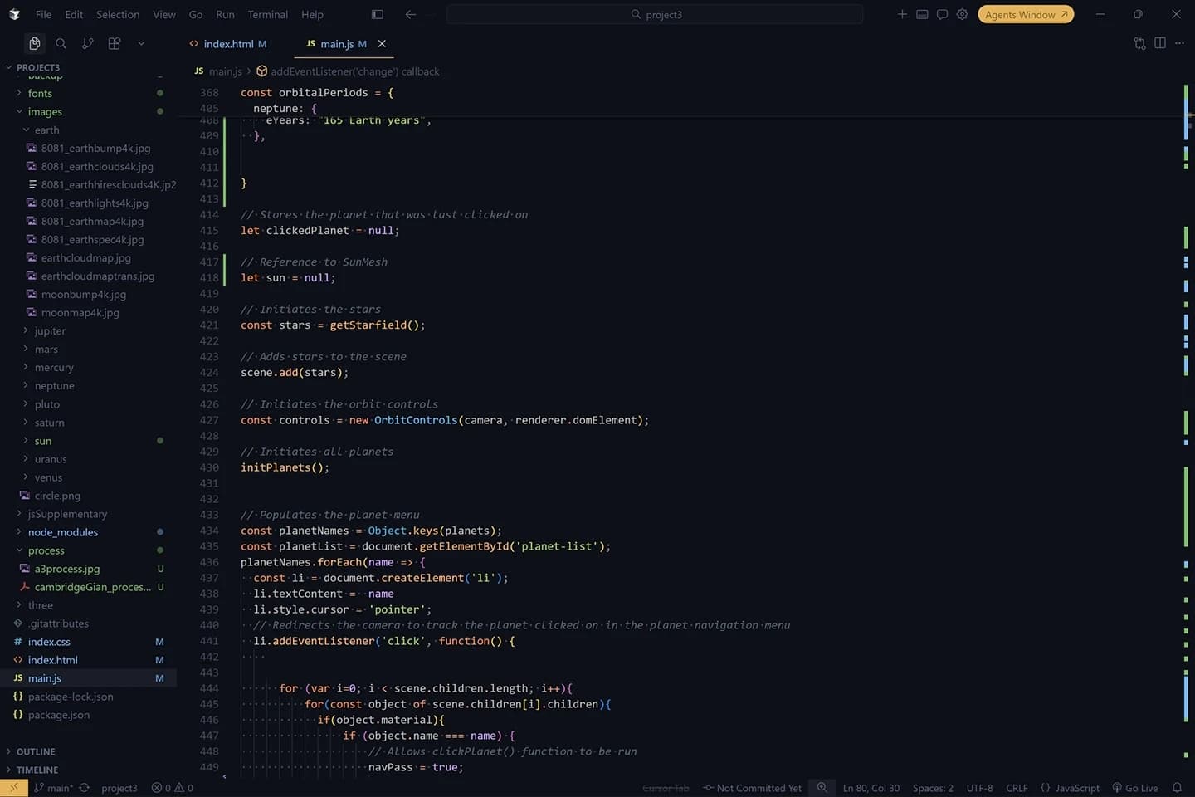Close the main.js editor tab
Image resolution: width=1195 pixels, height=797 pixels.
tap(382, 44)
